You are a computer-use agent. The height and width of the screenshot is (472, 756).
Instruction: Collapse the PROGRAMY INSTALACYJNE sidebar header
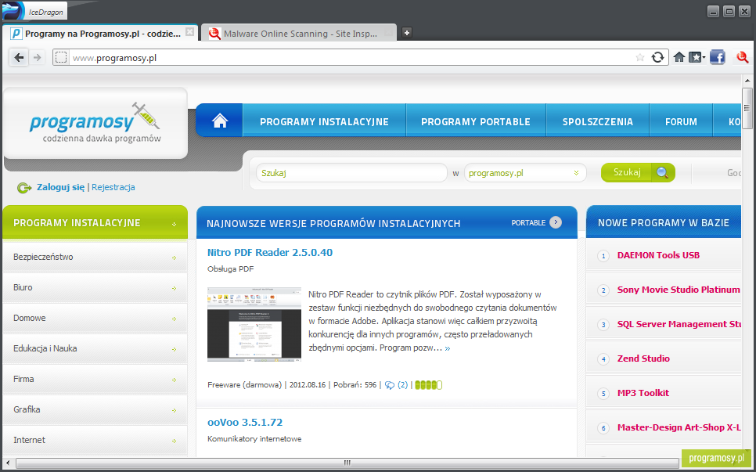pyautogui.click(x=95, y=222)
